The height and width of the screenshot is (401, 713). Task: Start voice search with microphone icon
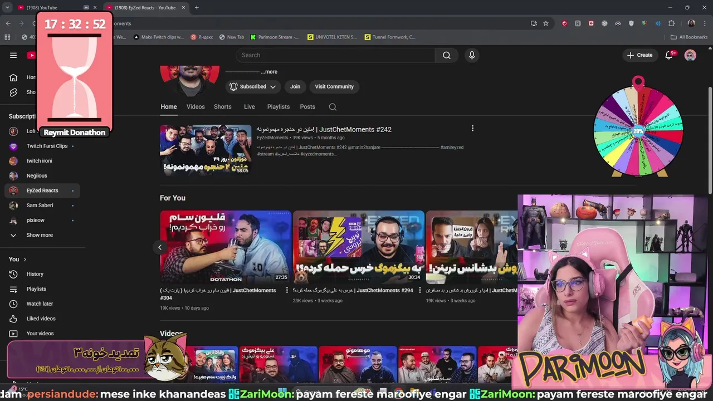coord(472,55)
